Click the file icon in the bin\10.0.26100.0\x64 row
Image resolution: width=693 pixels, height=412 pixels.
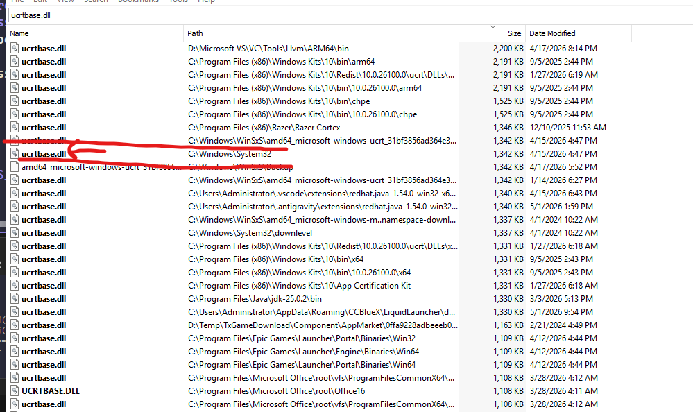click(x=15, y=273)
